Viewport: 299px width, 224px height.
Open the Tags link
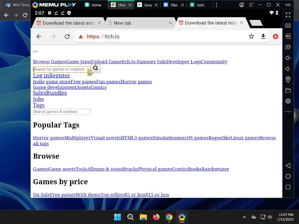pyautogui.click(x=39, y=105)
